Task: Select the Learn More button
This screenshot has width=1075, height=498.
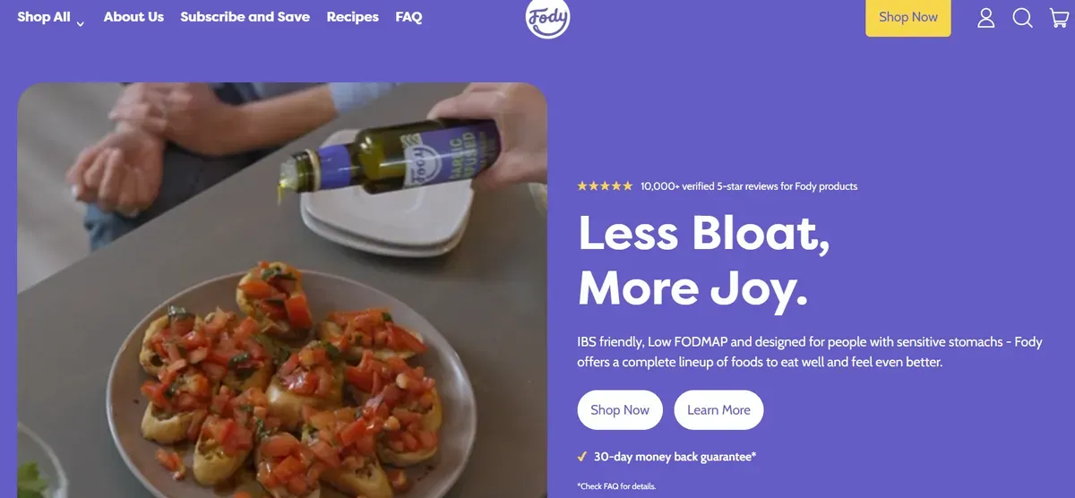Action: coord(718,410)
